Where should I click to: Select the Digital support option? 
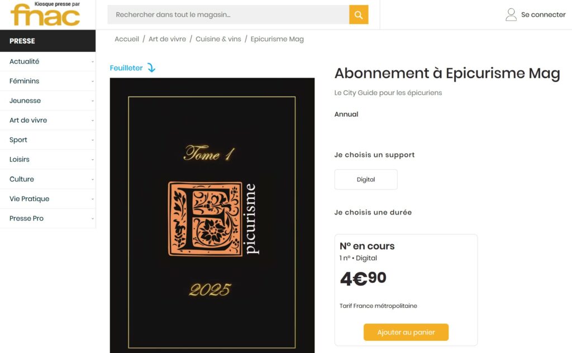pyautogui.click(x=366, y=179)
